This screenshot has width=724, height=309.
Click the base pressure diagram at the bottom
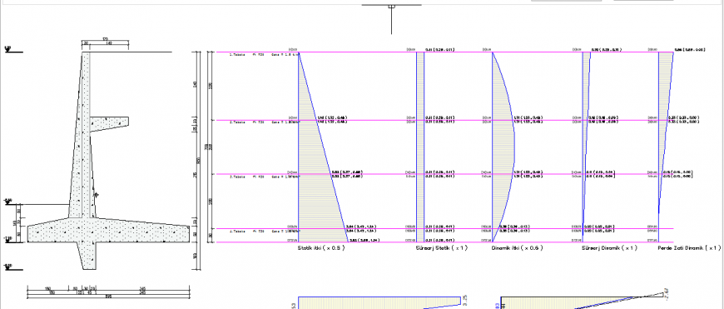pos(379,302)
